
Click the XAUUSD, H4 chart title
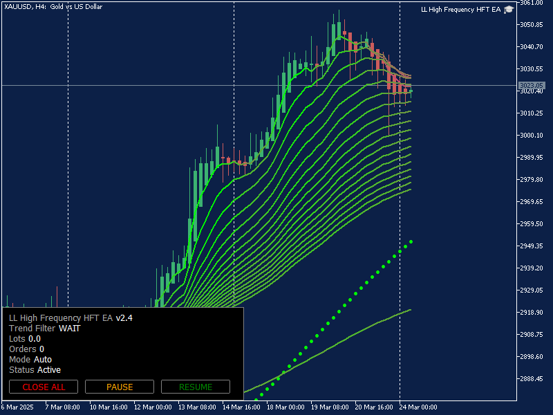(53, 7)
